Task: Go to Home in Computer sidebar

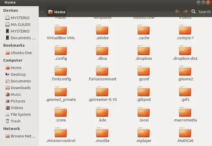Action: (13, 68)
